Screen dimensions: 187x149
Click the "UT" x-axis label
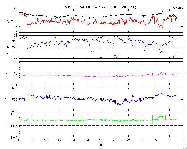click(x=101, y=145)
